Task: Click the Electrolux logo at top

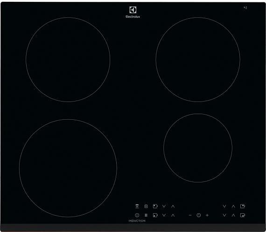Action: (133, 12)
